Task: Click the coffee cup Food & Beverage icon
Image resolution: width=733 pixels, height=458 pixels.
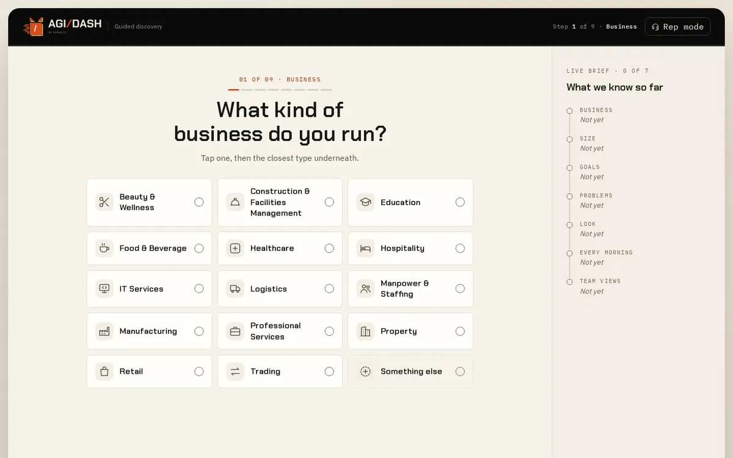Action: [104, 249]
